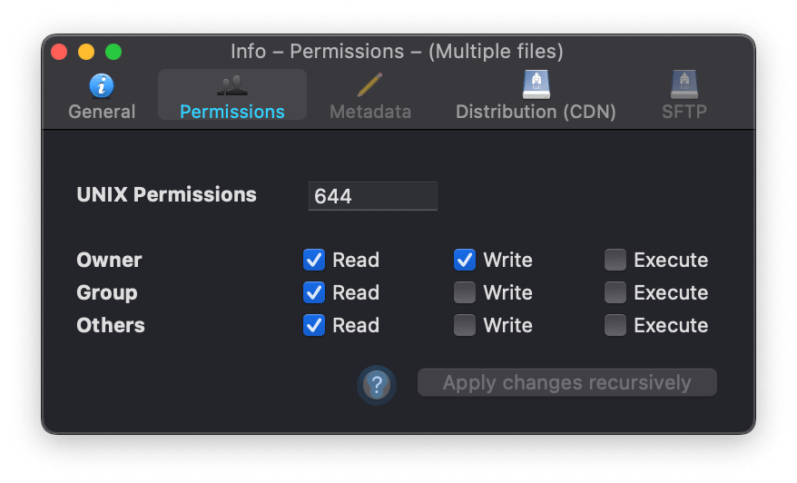Enable Owner Execute permission
797x483 pixels.
615,260
